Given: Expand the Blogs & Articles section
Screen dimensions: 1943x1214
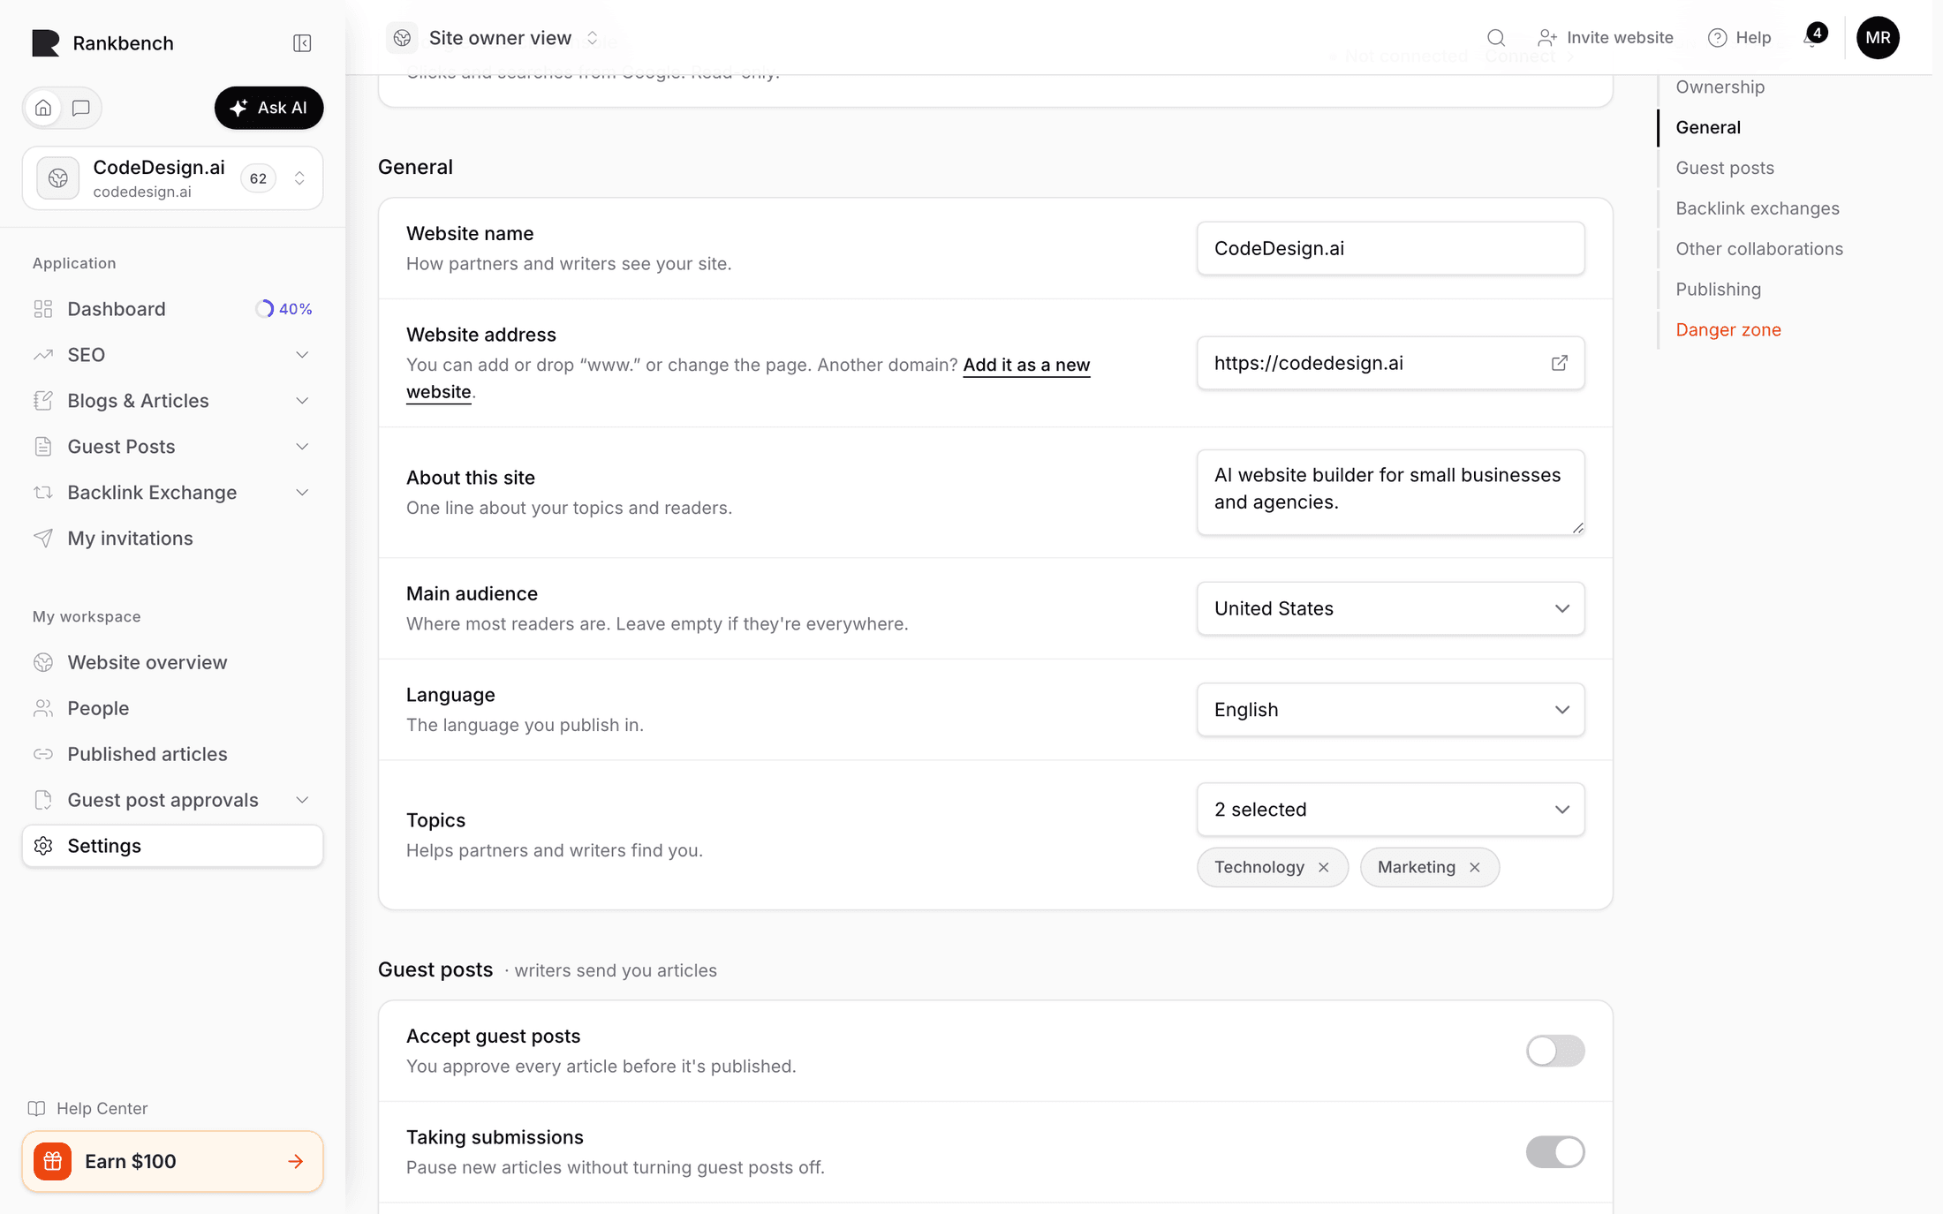Looking at the screenshot, I should pyautogui.click(x=172, y=401).
